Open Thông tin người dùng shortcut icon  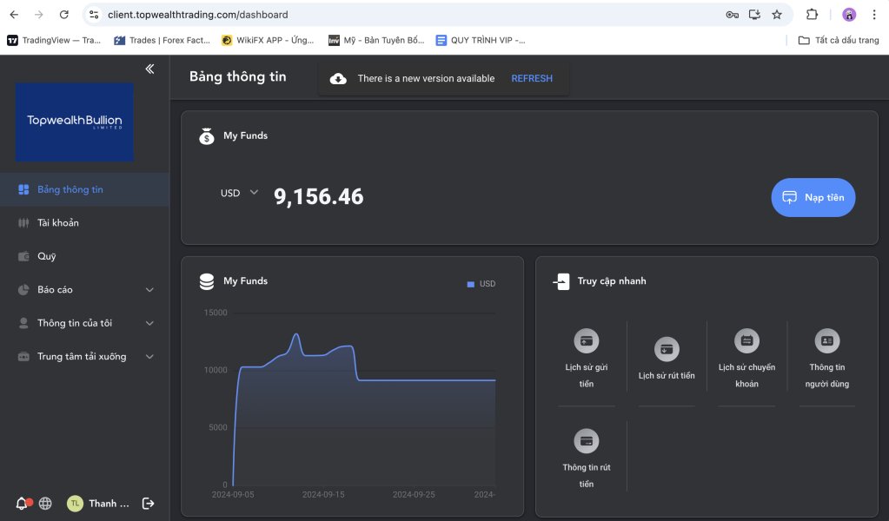tap(826, 340)
